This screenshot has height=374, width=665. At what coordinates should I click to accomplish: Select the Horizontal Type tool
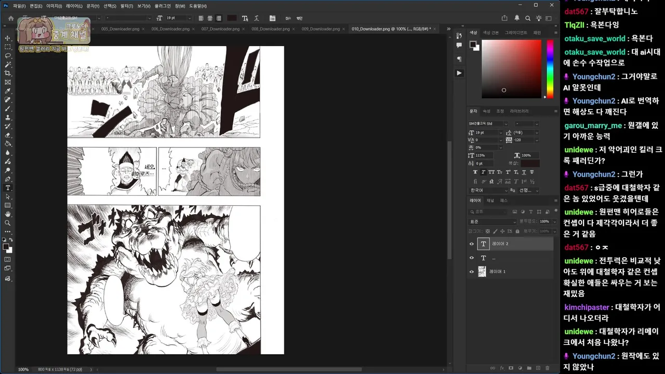tap(8, 188)
